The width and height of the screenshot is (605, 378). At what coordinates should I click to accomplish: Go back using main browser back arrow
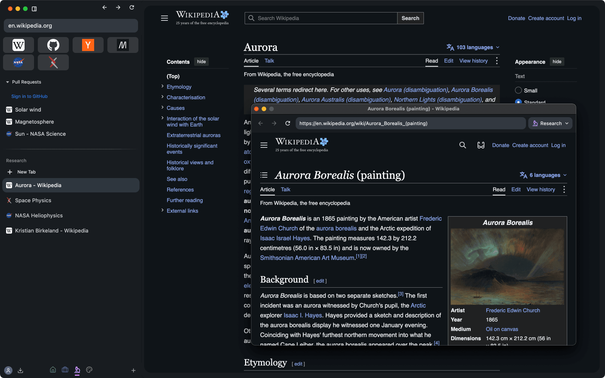point(105,8)
